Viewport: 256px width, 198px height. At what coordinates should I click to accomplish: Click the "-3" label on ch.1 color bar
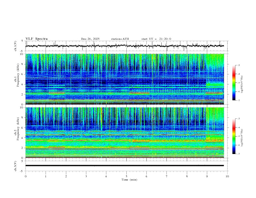(238, 65)
